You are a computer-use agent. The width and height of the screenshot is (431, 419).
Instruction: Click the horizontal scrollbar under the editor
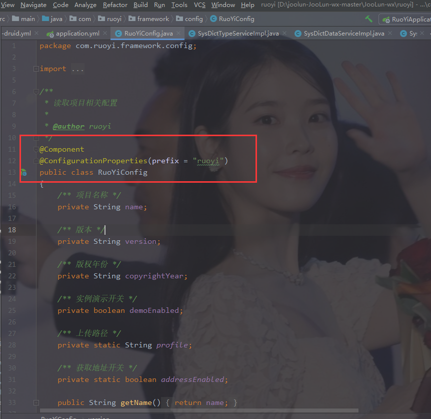pyautogui.click(x=199, y=410)
